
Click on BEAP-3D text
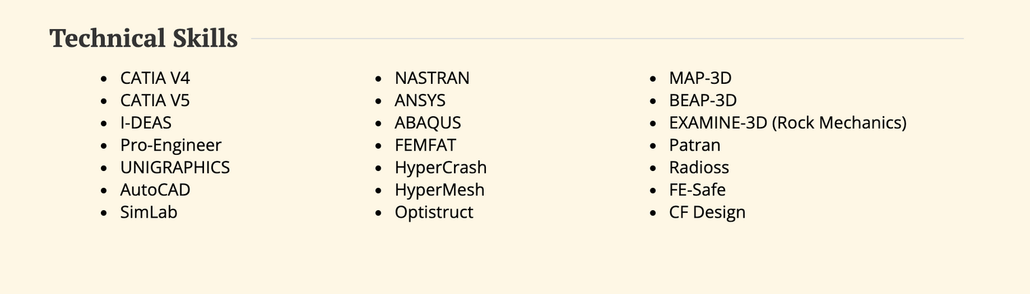703,101
